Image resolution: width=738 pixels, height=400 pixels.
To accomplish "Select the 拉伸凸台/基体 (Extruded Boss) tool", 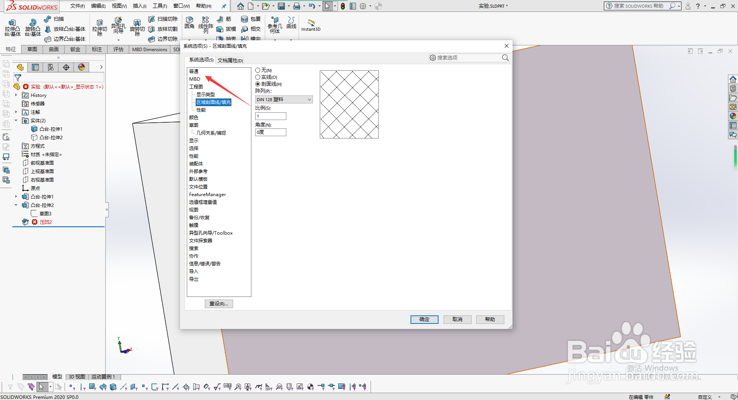I will pos(12,27).
